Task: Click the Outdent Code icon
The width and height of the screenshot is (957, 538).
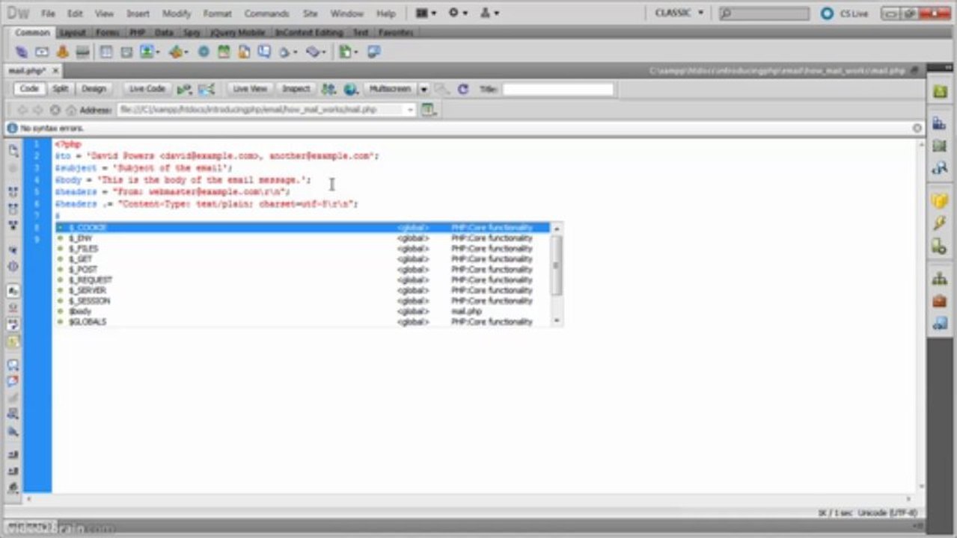Action: pyautogui.click(x=13, y=471)
